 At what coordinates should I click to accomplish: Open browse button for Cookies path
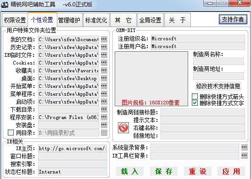[104, 63]
